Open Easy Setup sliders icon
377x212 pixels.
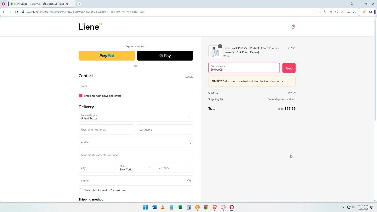(348, 12)
